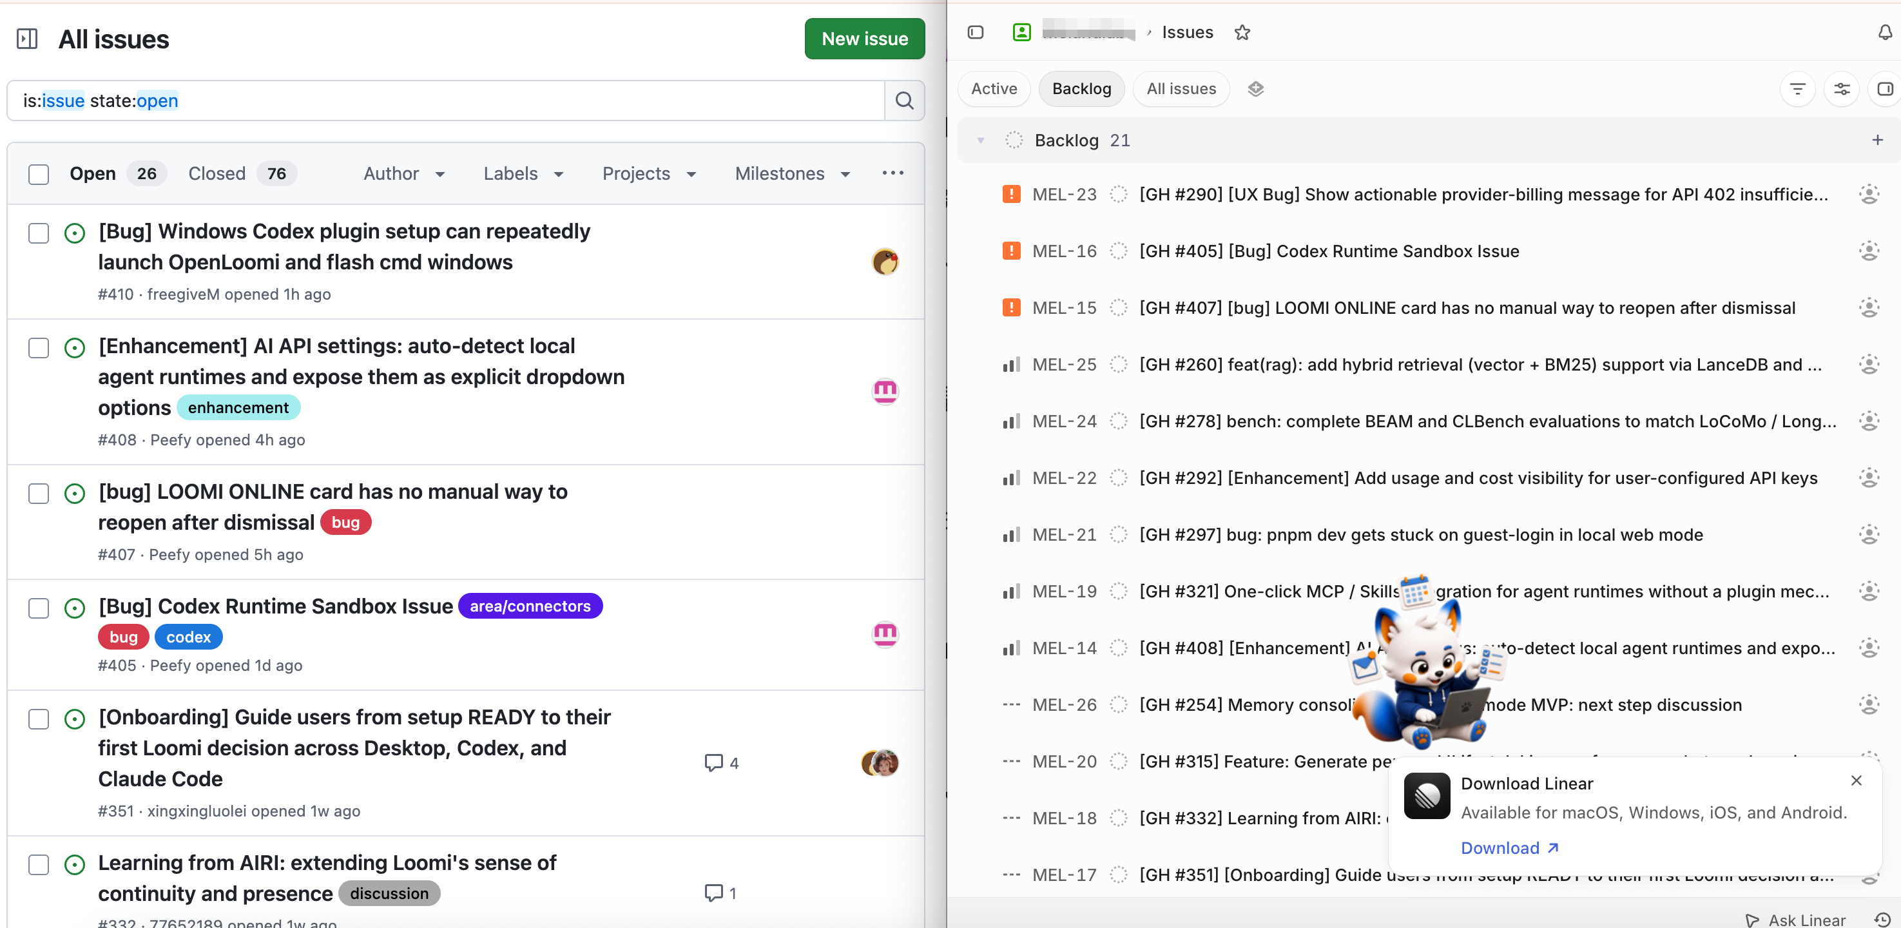This screenshot has height=928, width=1901.
Task: Collapse the Backlog group triangle
Action: click(x=980, y=140)
